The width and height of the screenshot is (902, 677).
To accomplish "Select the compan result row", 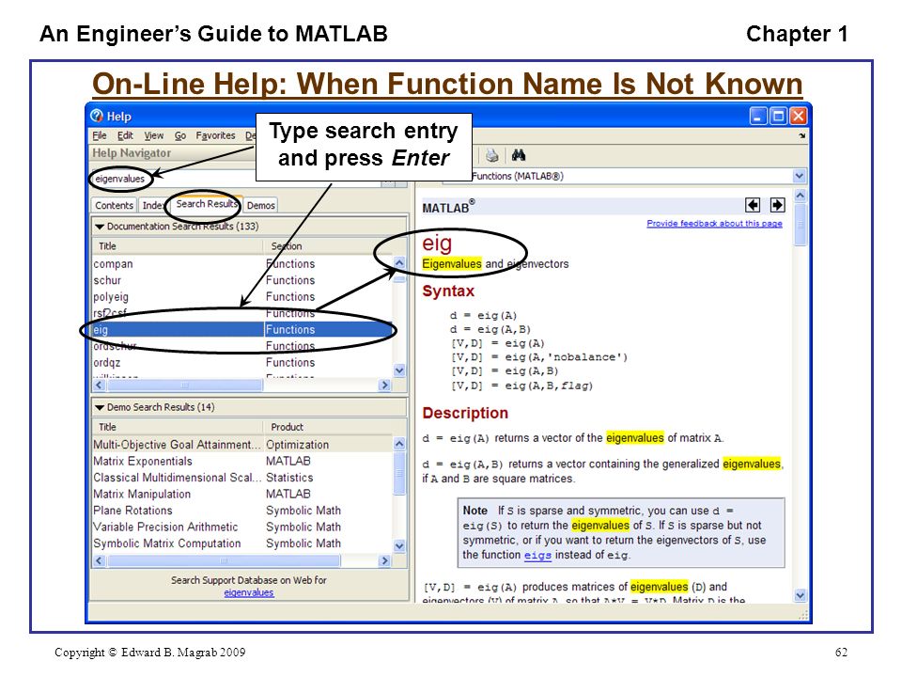I will click(241, 263).
